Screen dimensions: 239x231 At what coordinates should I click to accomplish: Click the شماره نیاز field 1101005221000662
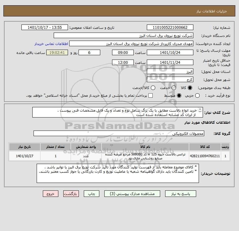click(x=170, y=27)
